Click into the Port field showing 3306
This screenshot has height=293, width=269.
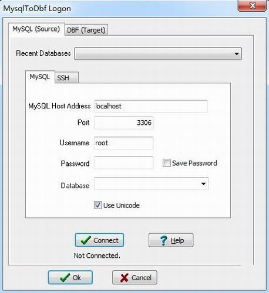(x=123, y=122)
